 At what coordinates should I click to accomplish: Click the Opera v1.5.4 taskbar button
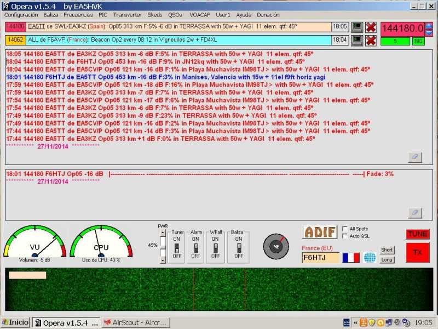pyautogui.click(x=66, y=322)
